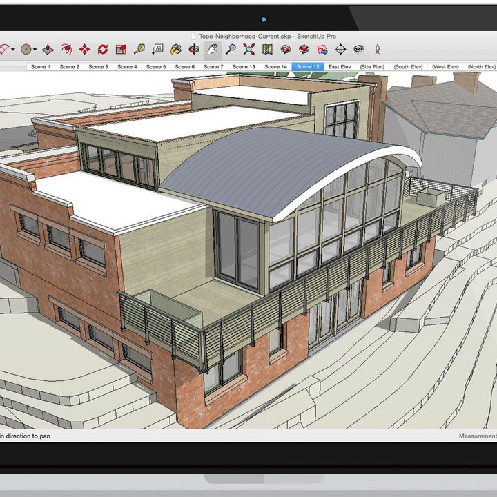
Task: Select the Paint Bucket tool
Action: [175, 49]
